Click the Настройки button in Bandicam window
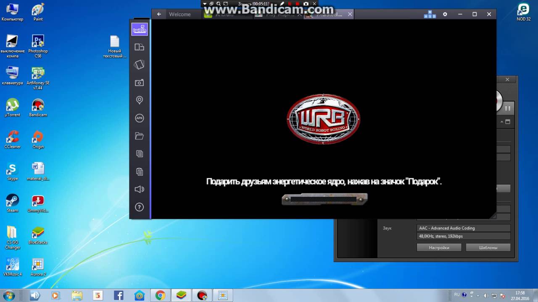538x302 pixels. (439, 247)
